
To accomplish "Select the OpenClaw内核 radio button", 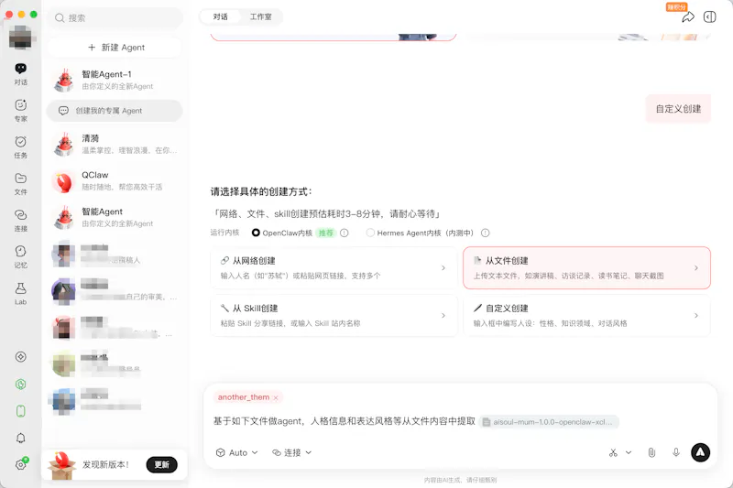I will click(256, 233).
